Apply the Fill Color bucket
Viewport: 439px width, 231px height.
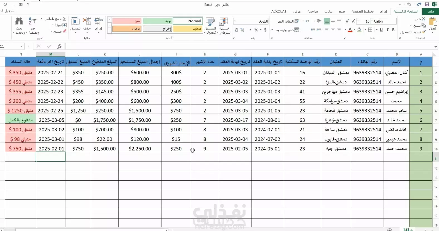click(x=359, y=30)
